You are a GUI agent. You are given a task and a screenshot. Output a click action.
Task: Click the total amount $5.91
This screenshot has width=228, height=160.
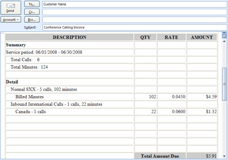click(x=211, y=156)
